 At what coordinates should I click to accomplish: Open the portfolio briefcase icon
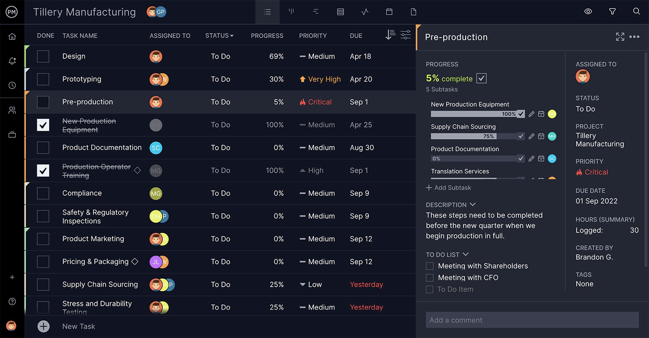pyautogui.click(x=12, y=135)
